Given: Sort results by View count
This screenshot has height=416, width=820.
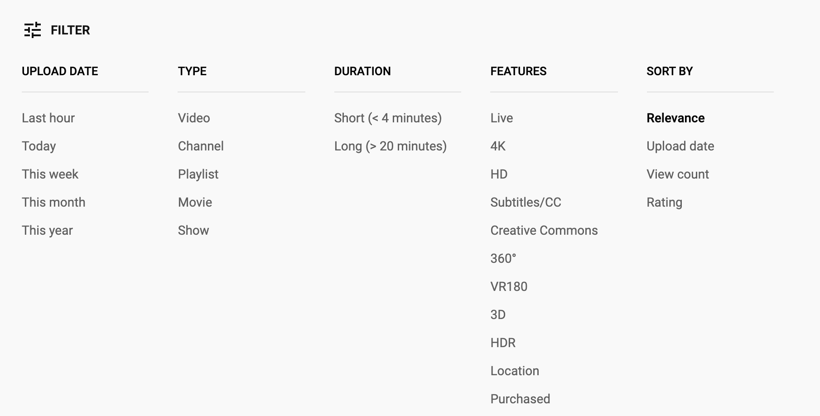Looking at the screenshot, I should point(677,174).
